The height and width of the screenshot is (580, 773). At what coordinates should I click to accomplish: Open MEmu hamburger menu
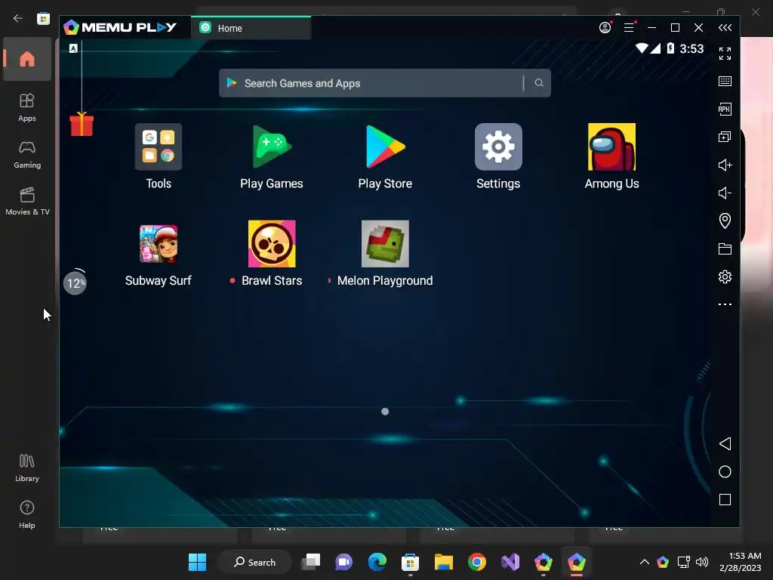click(x=629, y=28)
